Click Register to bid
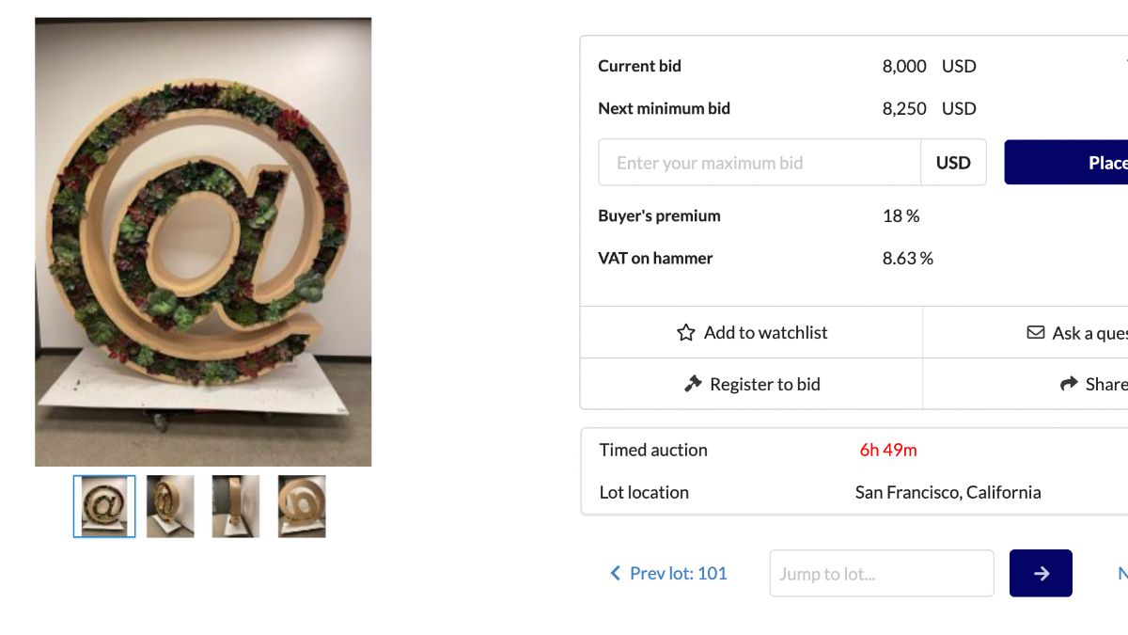The width and height of the screenshot is (1128, 635). 764,384
